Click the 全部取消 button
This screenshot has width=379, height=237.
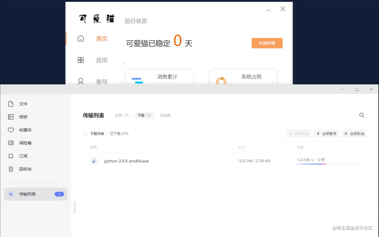click(354, 134)
